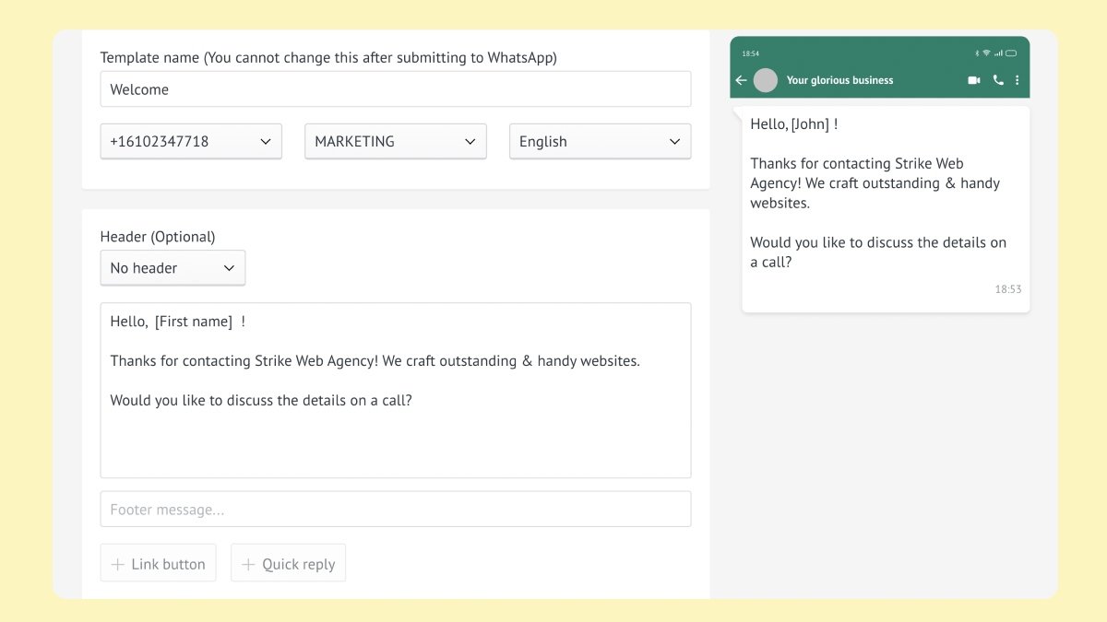The height and width of the screenshot is (622, 1107).
Task: Click the Bluetooth icon in the status bar
Action: pos(977,53)
